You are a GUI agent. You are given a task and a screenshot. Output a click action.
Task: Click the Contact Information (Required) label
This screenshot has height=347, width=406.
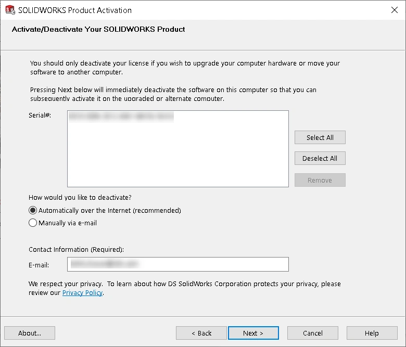click(76, 250)
